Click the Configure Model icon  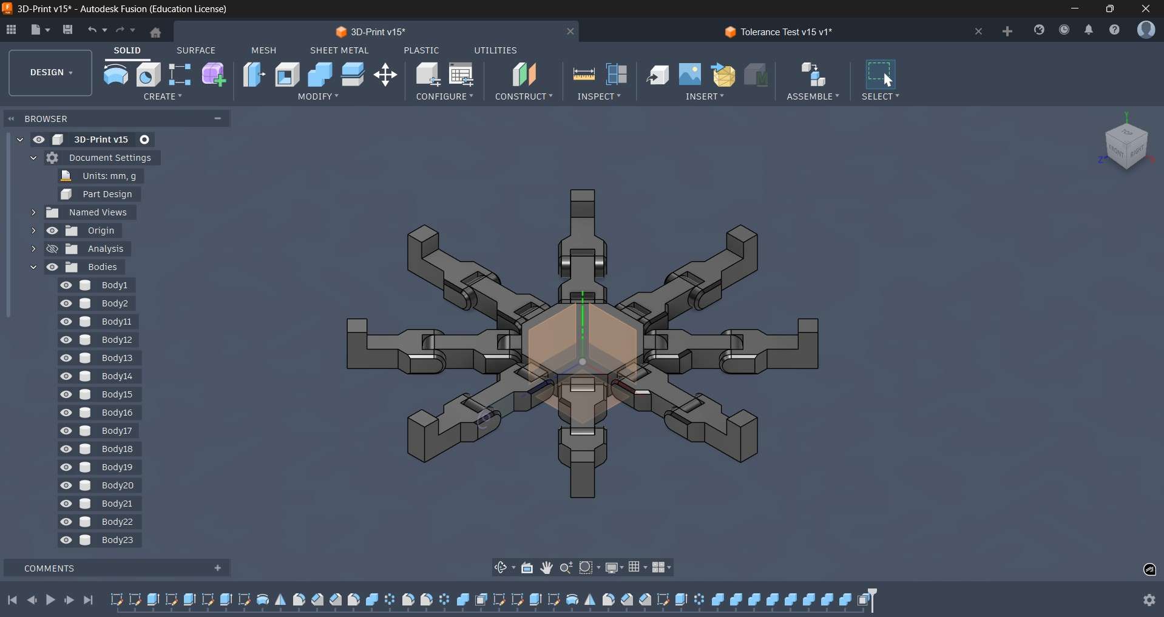click(x=428, y=75)
